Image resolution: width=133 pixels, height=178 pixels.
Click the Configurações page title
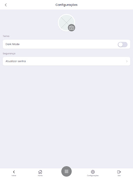click(x=66, y=5)
